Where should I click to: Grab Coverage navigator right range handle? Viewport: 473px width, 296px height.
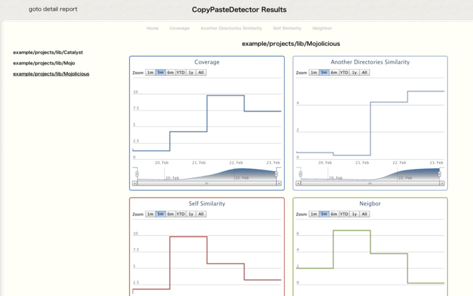276,174
